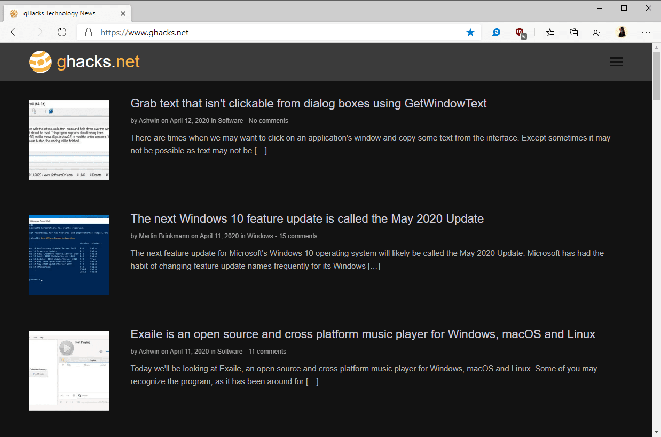Screen dimensions: 661x437
Task: Open the 11 comments link
Action: pos(267,352)
